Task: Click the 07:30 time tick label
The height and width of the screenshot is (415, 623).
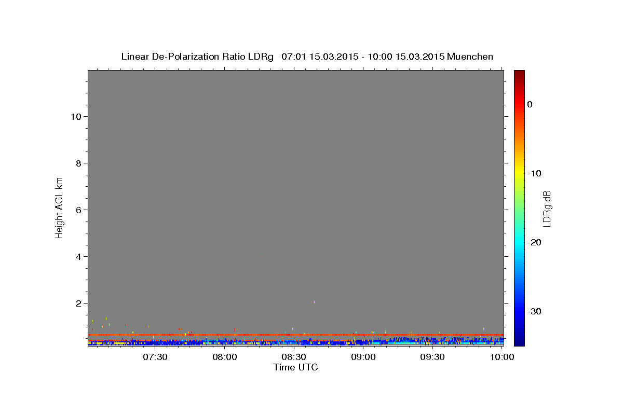Action: coord(155,357)
